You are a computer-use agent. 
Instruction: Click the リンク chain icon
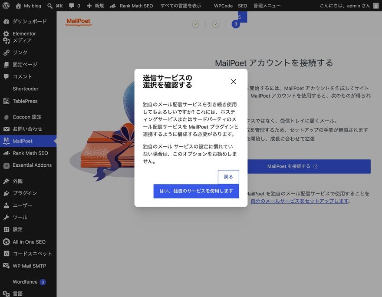(7, 53)
